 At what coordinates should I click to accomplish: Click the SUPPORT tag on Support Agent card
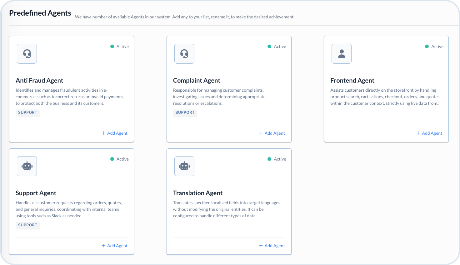point(28,225)
